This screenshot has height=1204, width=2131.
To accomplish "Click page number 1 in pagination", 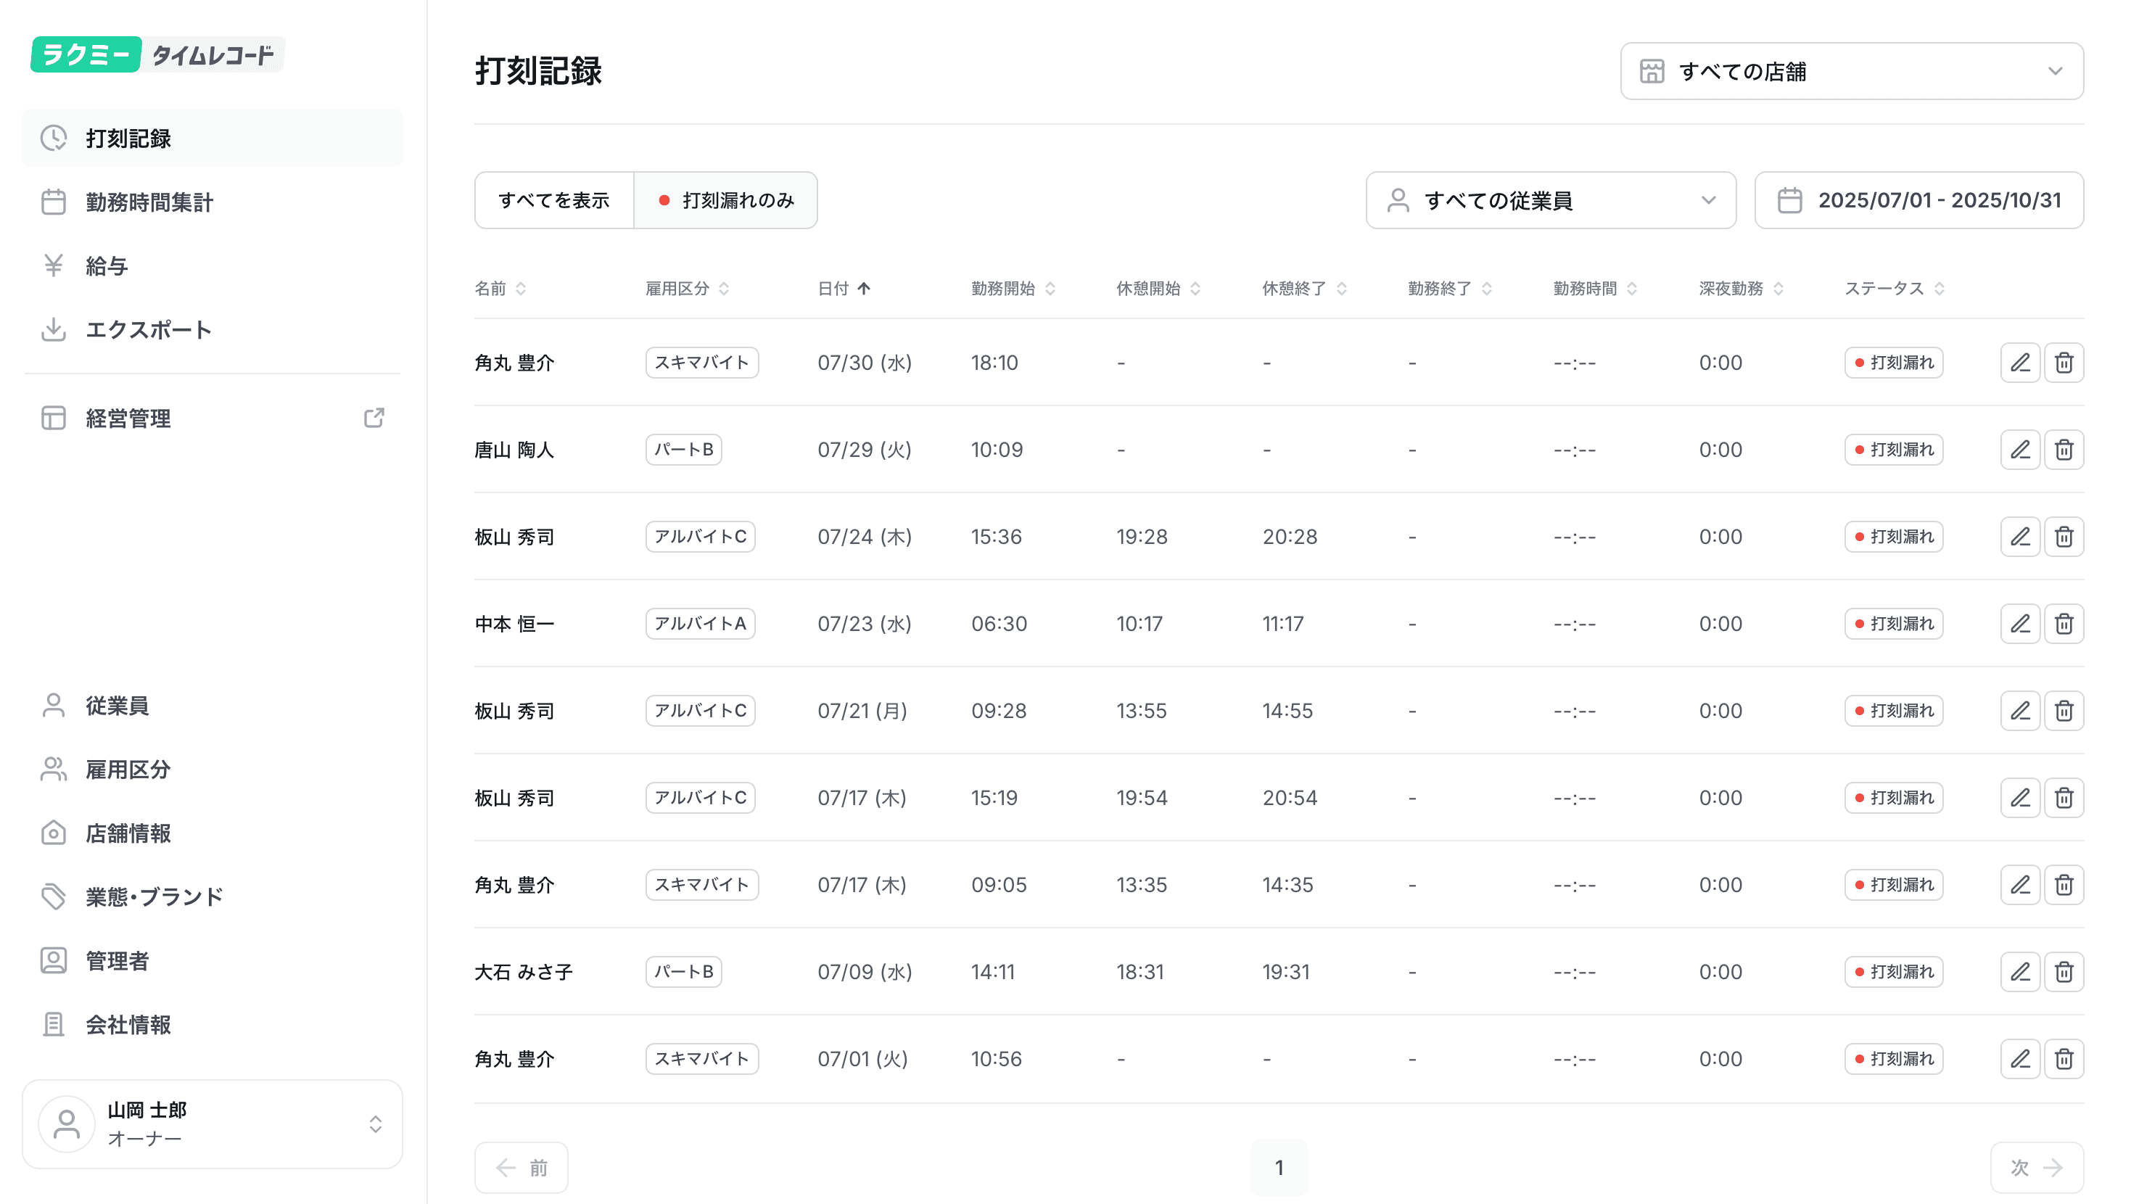I will [x=1279, y=1167].
